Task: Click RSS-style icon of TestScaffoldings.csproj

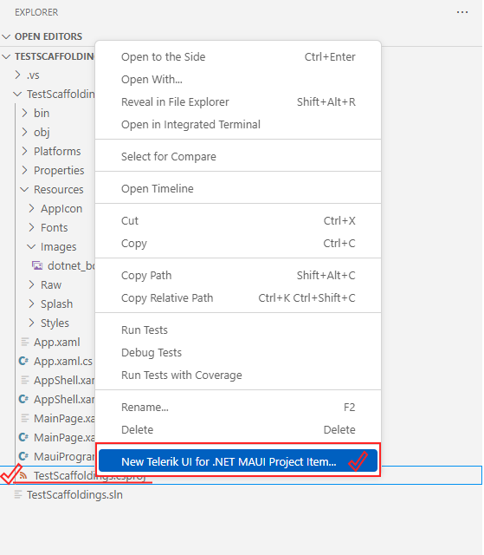Action: (23, 475)
